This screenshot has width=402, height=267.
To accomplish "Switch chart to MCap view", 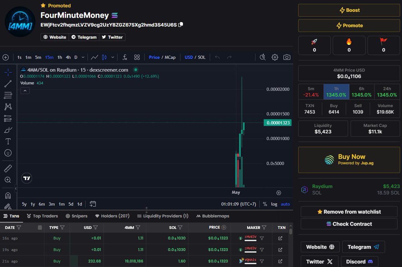I will tap(170, 57).
